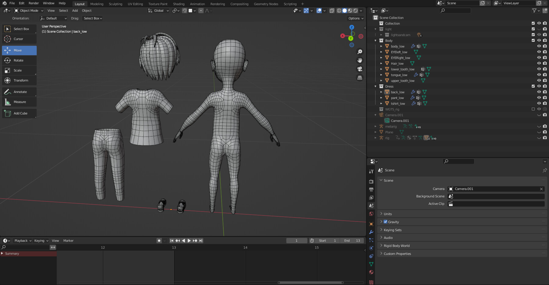
Task: Switch to the Scale tool
Action: tap(19, 70)
